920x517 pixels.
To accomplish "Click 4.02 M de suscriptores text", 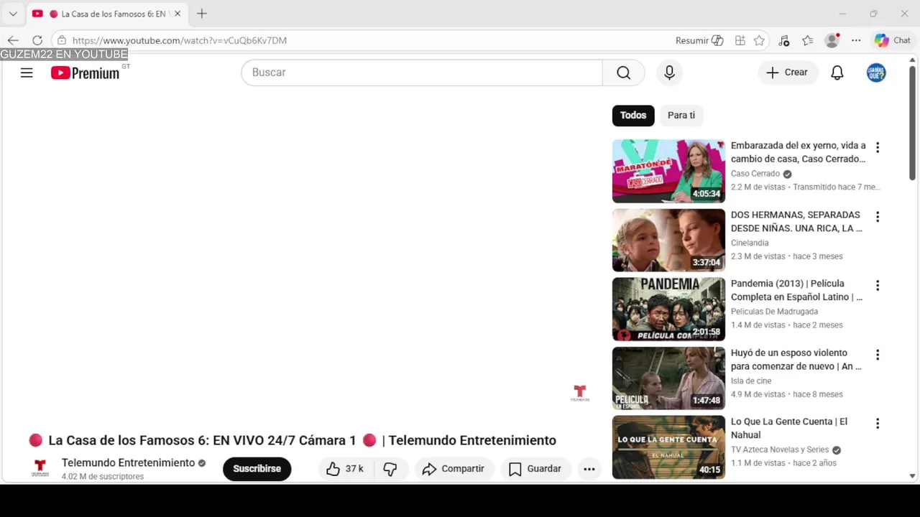I will [x=103, y=477].
